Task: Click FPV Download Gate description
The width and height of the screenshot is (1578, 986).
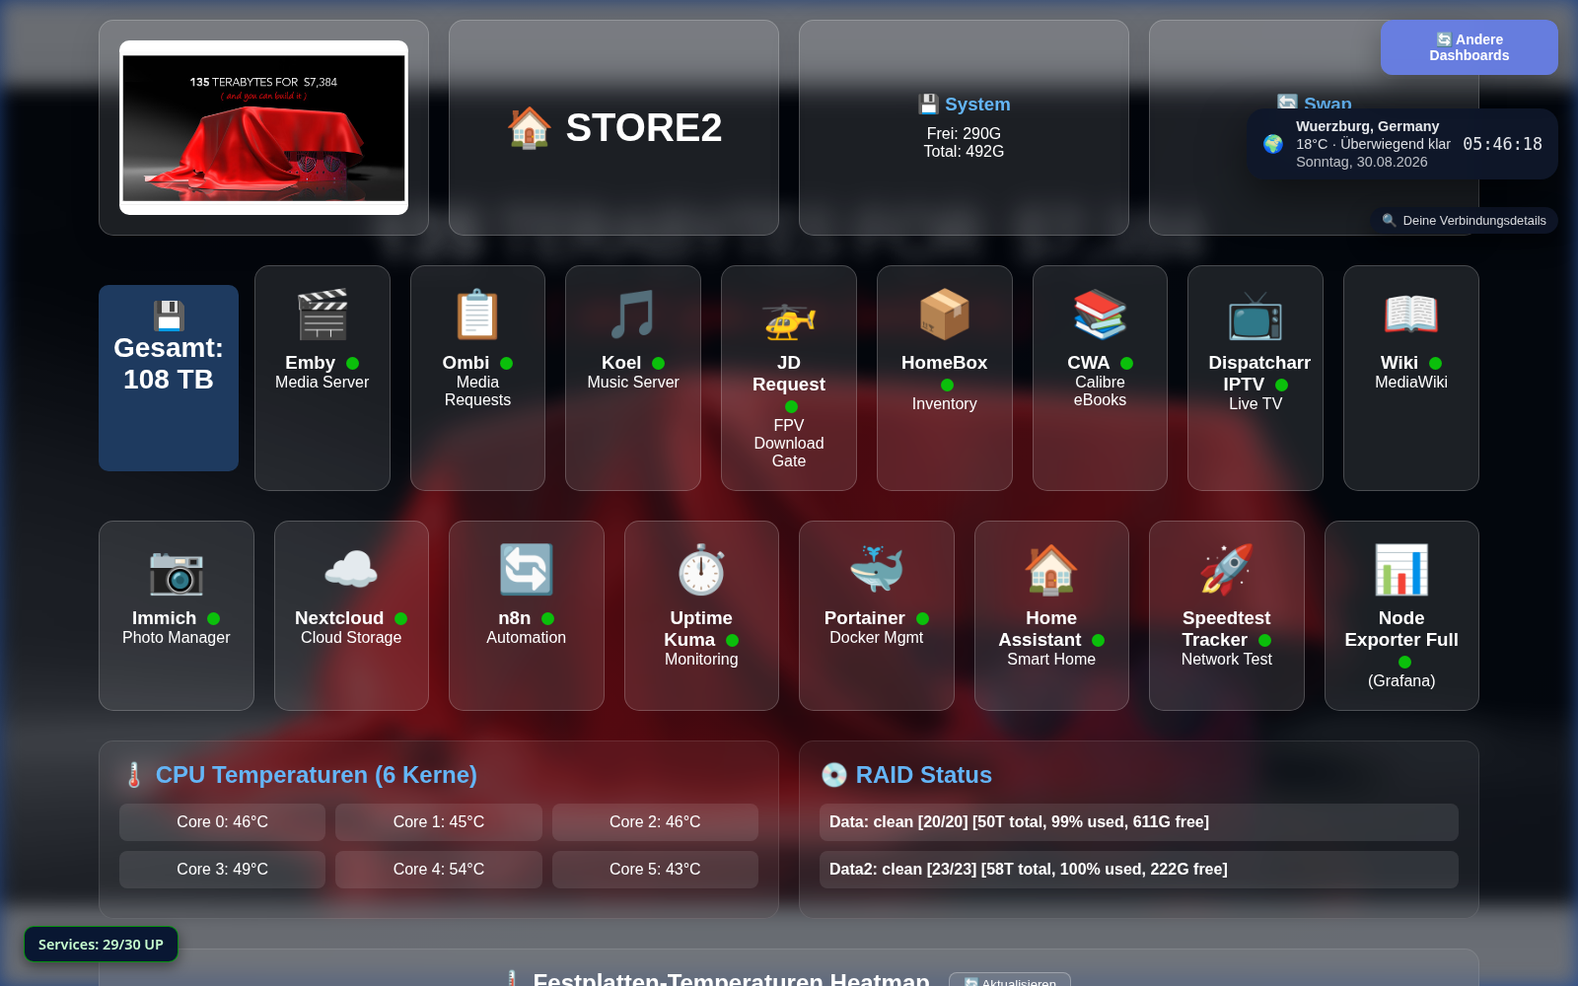Action: point(789,443)
